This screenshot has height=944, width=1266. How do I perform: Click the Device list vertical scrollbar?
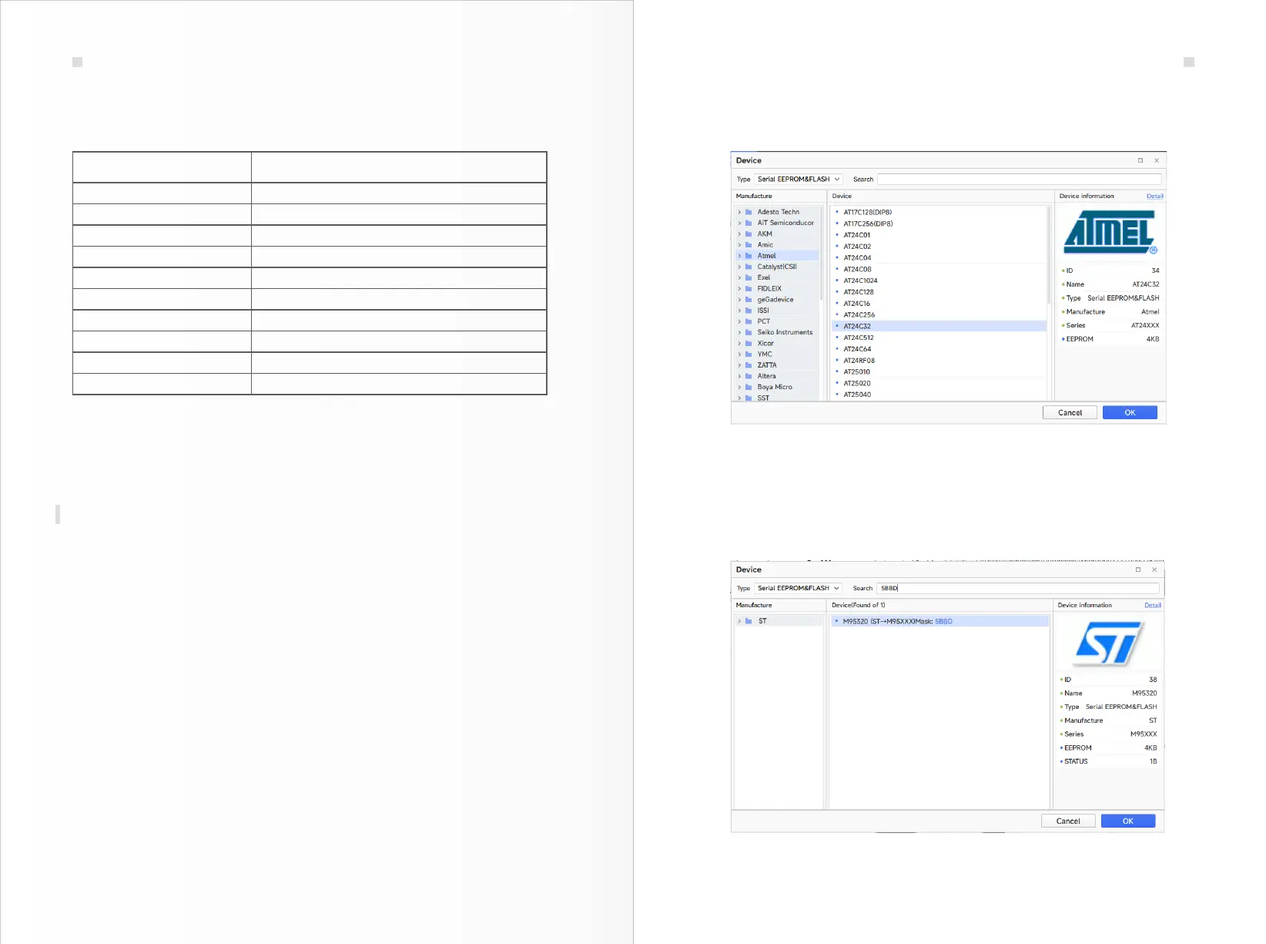point(1049,254)
